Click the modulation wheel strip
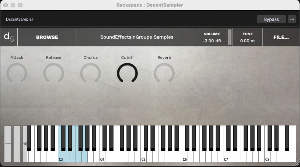 click(17, 144)
